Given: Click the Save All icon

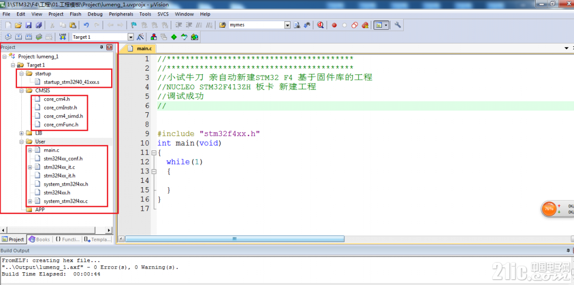Looking at the screenshot, I should pos(38,25).
